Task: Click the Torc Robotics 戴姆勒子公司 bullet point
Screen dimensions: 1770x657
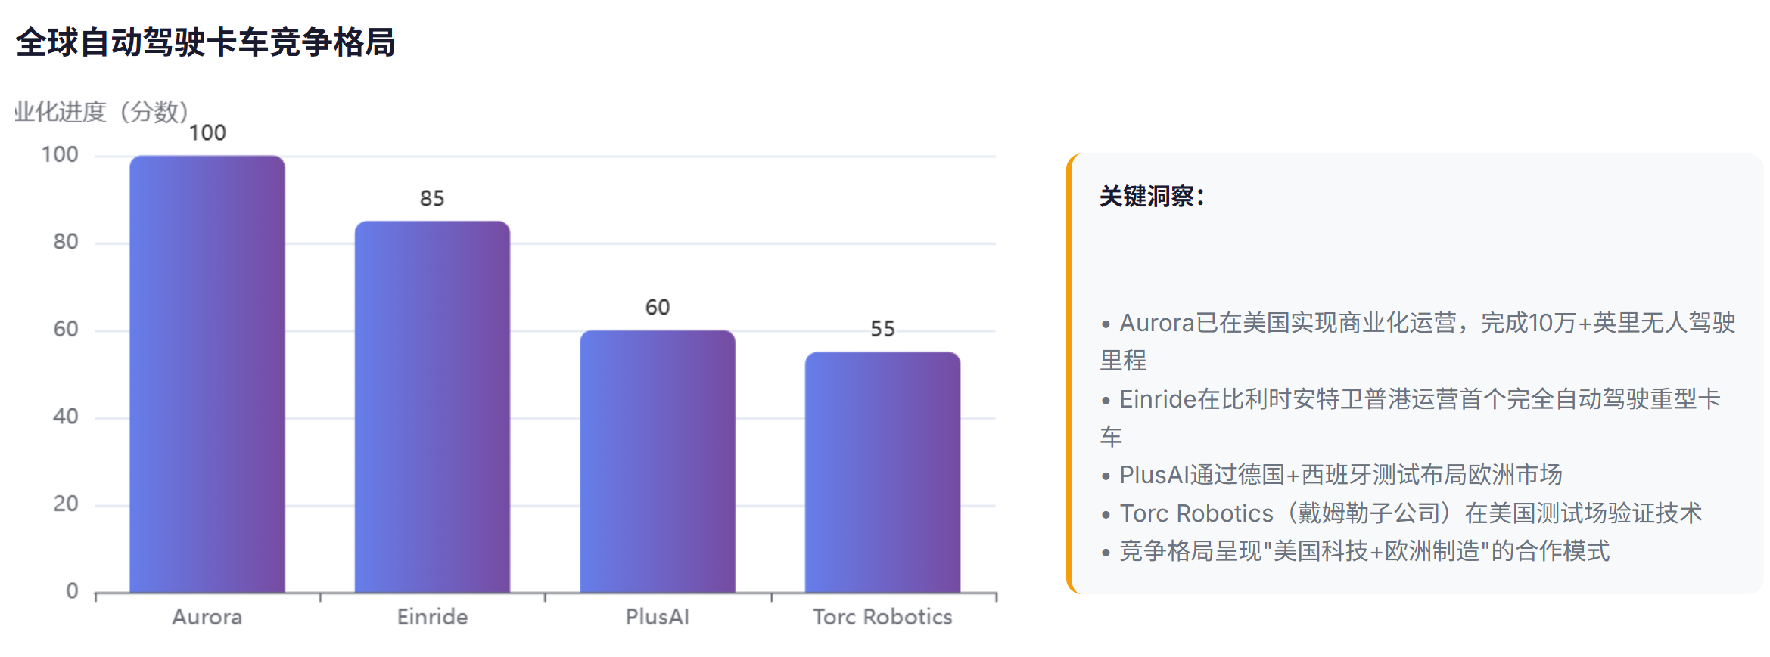Action: pyautogui.click(x=1410, y=513)
